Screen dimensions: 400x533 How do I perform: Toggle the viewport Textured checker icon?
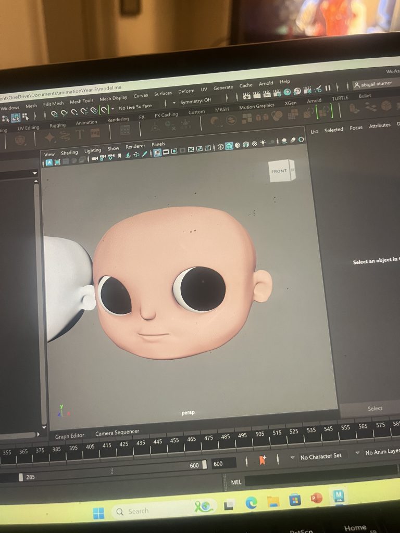tap(254, 144)
